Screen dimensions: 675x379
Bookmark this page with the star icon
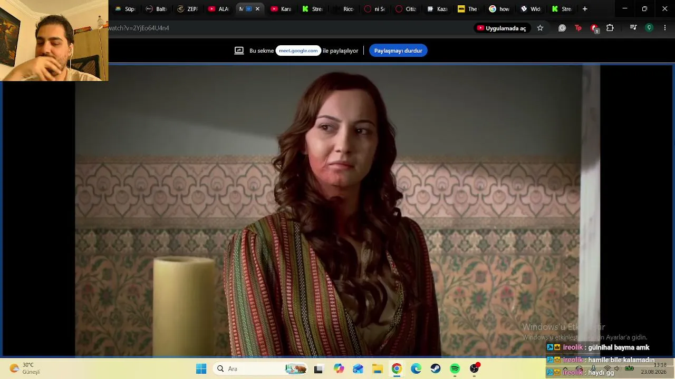[540, 28]
